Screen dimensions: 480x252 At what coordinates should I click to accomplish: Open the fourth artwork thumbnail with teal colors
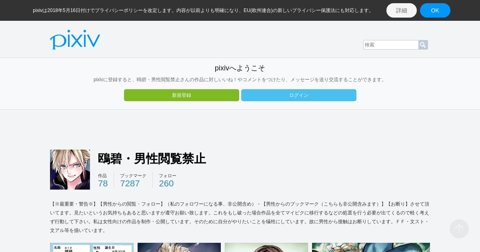click(x=371, y=247)
